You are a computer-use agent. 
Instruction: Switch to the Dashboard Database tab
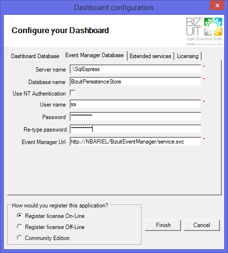point(35,56)
